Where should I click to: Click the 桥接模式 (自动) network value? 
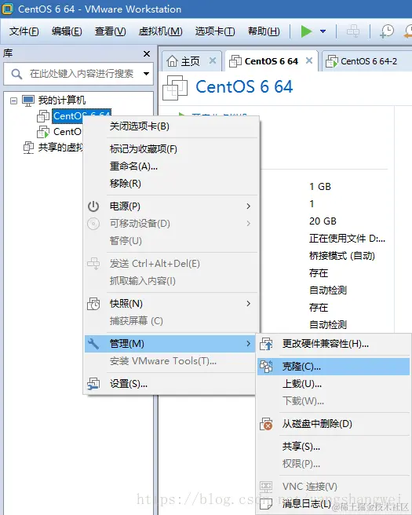pyautogui.click(x=341, y=255)
